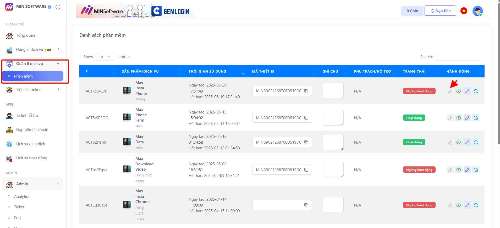Click the 0 Coin balance button
The height and width of the screenshot is (228, 500).
(412, 11)
